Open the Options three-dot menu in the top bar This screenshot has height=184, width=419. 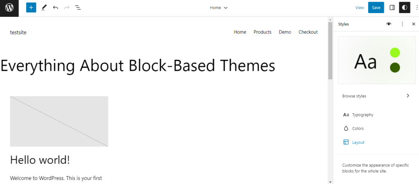(417, 8)
